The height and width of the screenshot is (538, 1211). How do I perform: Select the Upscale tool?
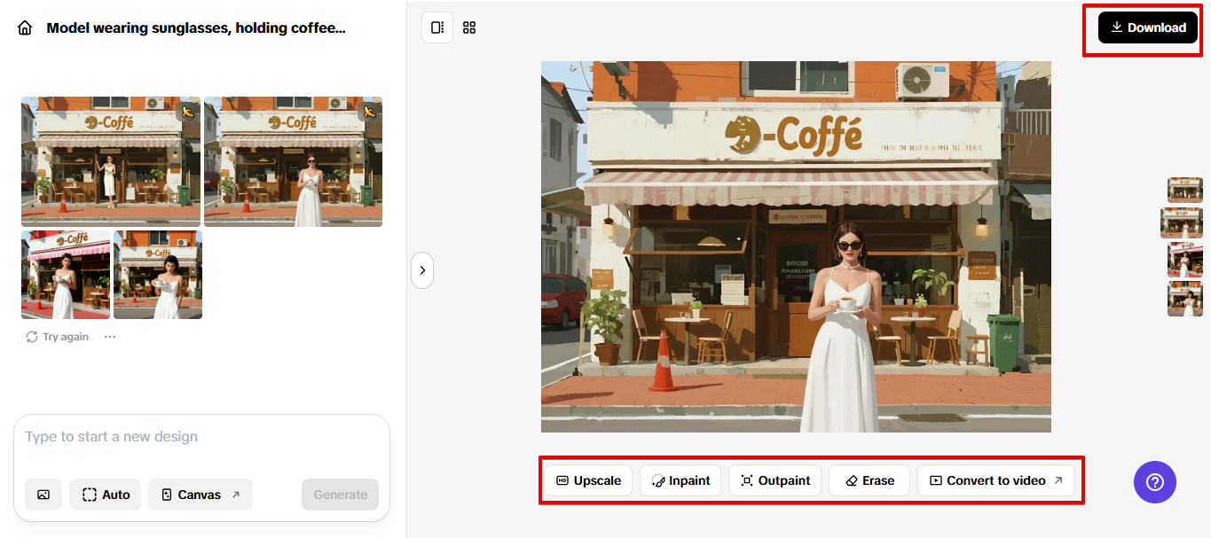coord(588,480)
